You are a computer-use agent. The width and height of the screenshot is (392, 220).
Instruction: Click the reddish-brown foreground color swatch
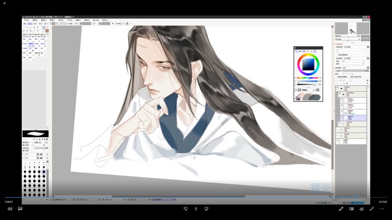click(47, 31)
